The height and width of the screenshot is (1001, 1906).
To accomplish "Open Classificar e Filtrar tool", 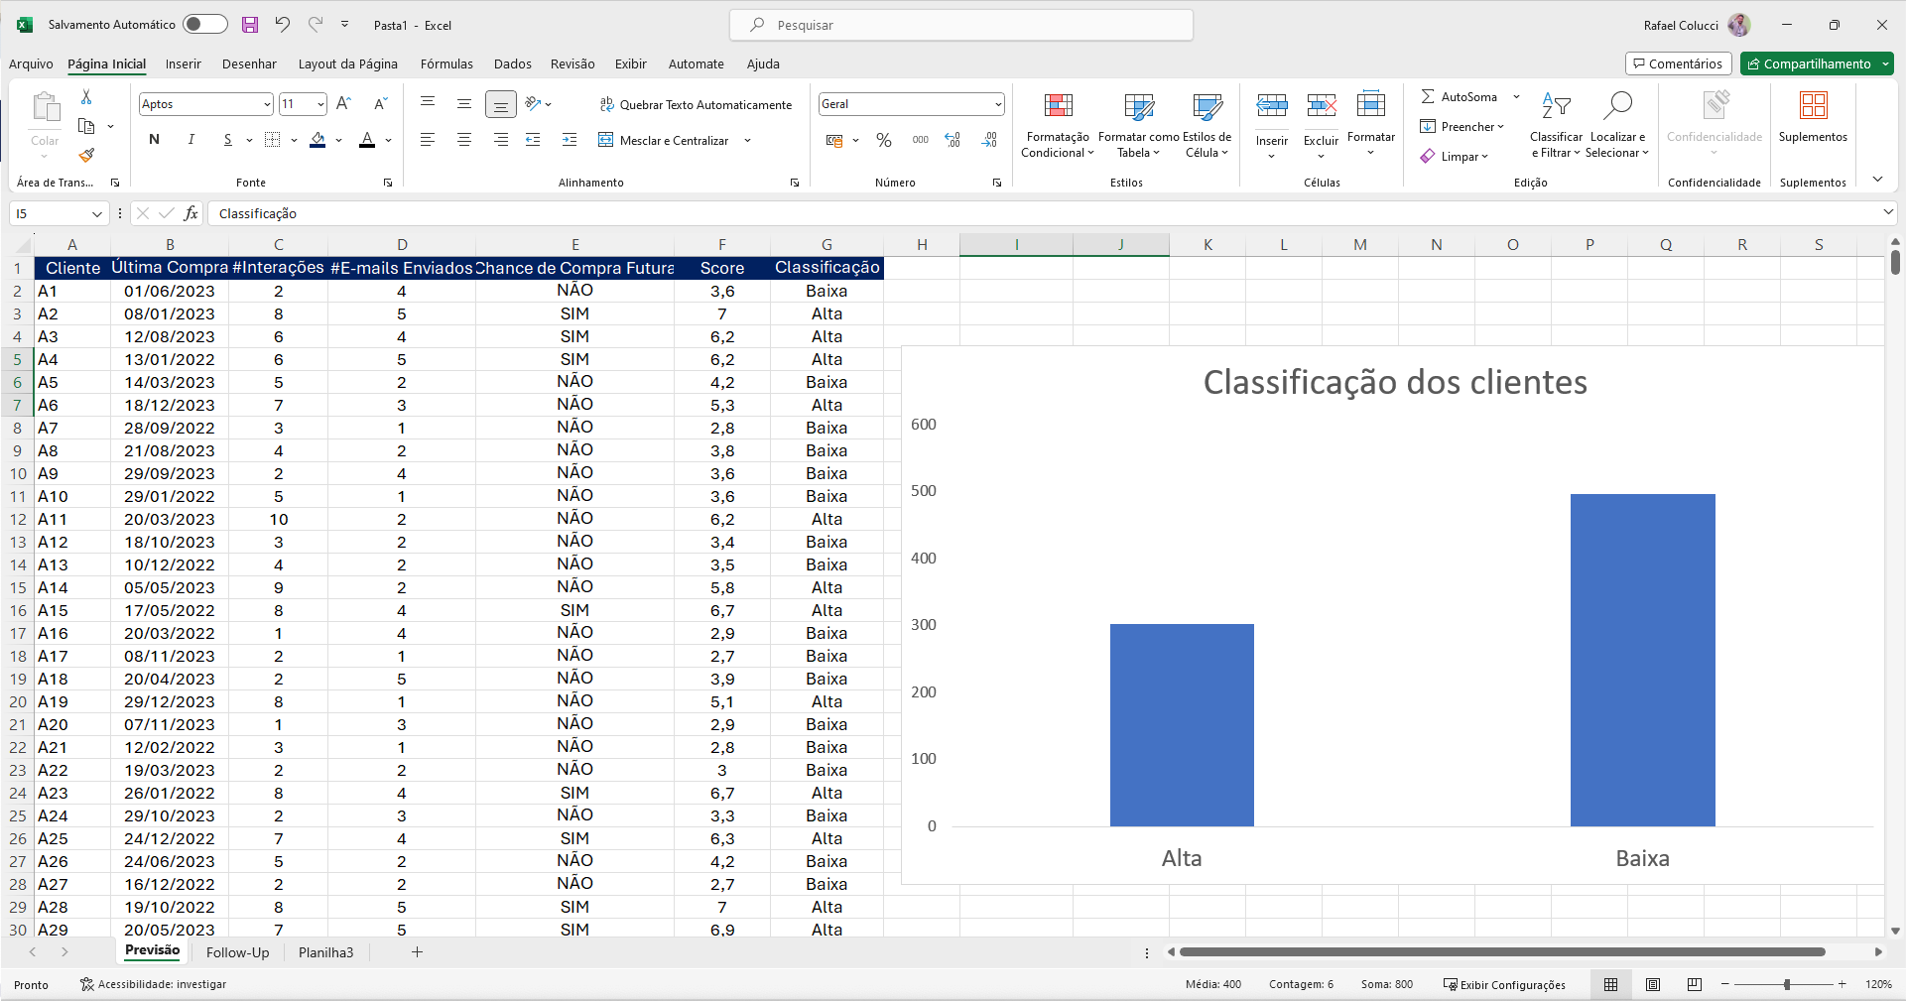I will pos(1555,124).
